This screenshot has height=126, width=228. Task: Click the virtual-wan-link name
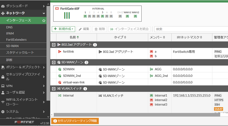tap(74, 82)
